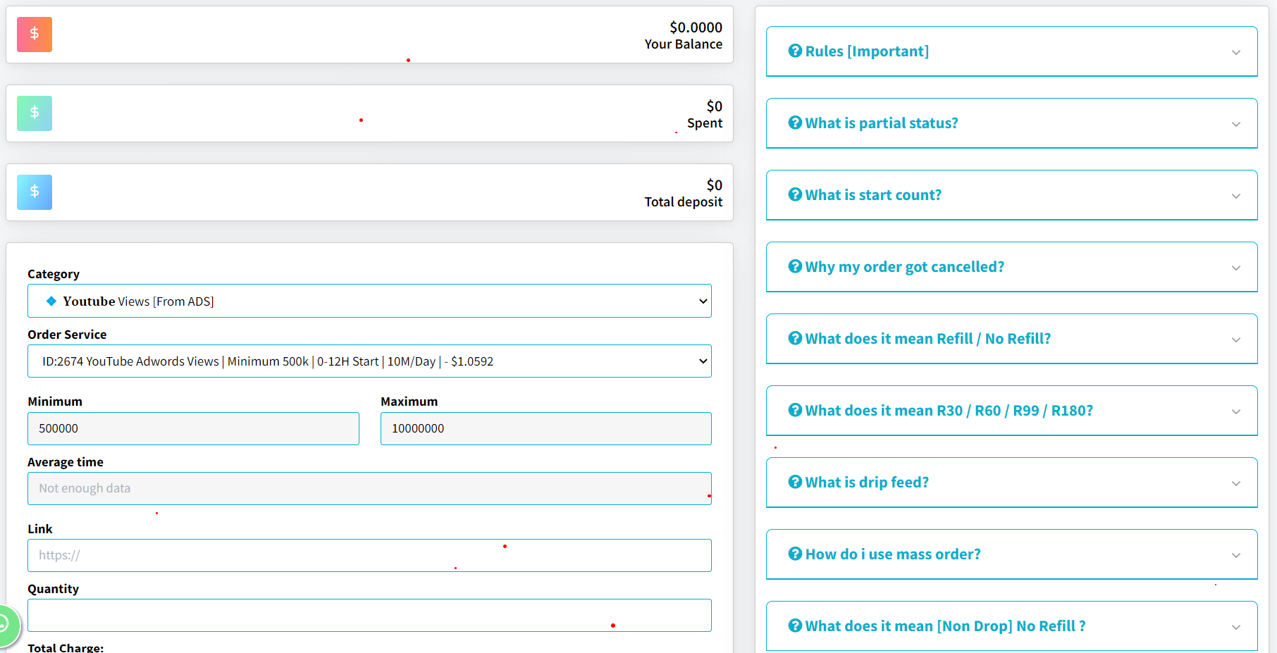This screenshot has width=1277, height=653.
Task: Click question icon beside How do i use mass order
Action: click(x=795, y=554)
